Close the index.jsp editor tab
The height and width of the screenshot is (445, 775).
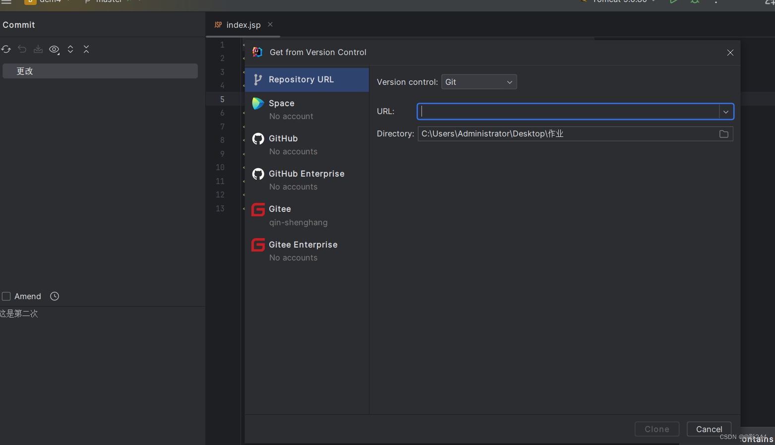pos(270,24)
